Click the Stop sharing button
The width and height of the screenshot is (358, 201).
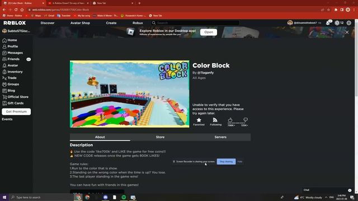[226, 161]
